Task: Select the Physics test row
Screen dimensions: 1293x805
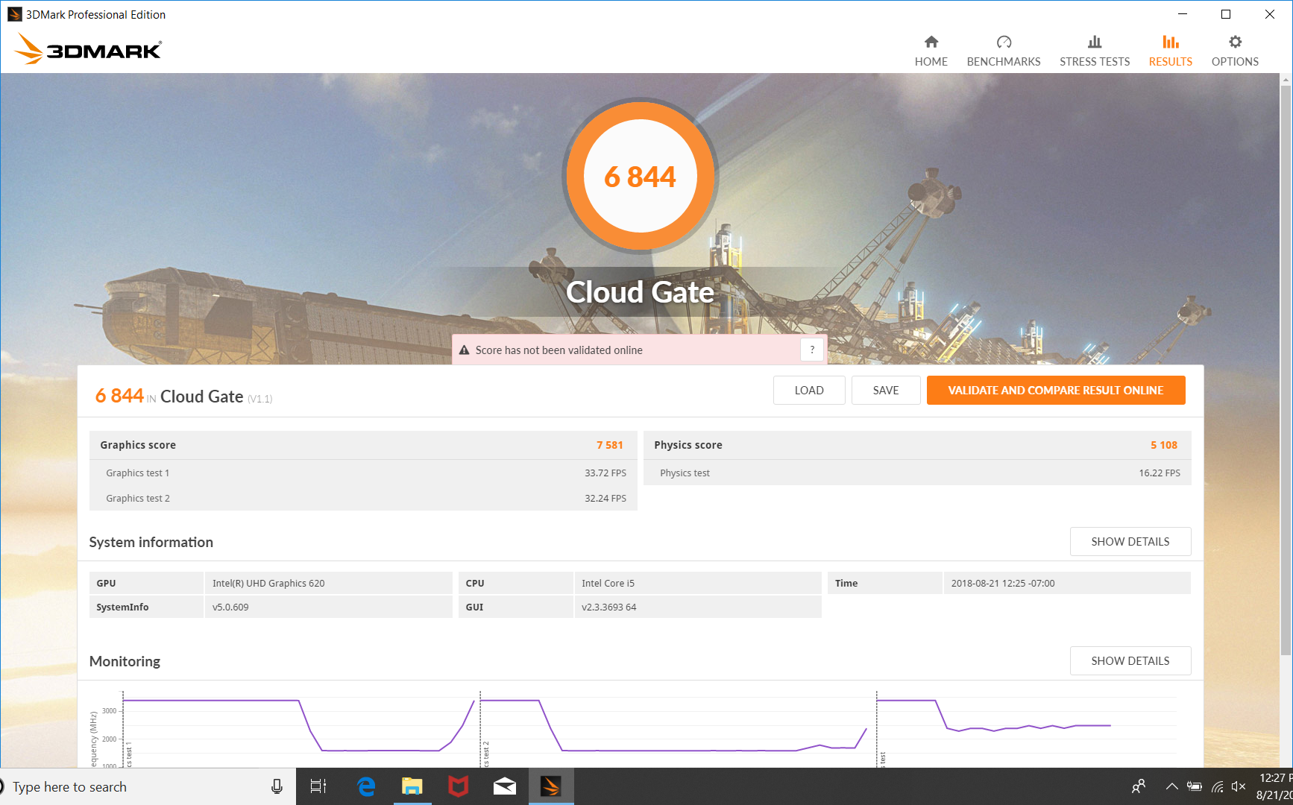Action: tap(917, 473)
